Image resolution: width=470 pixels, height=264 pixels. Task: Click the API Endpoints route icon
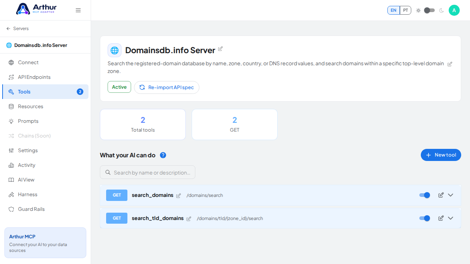tap(11, 77)
